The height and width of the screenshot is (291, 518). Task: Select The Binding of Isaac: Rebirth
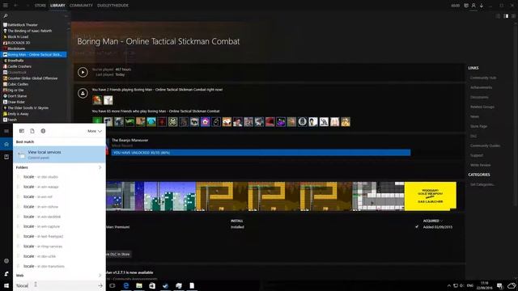click(30, 31)
